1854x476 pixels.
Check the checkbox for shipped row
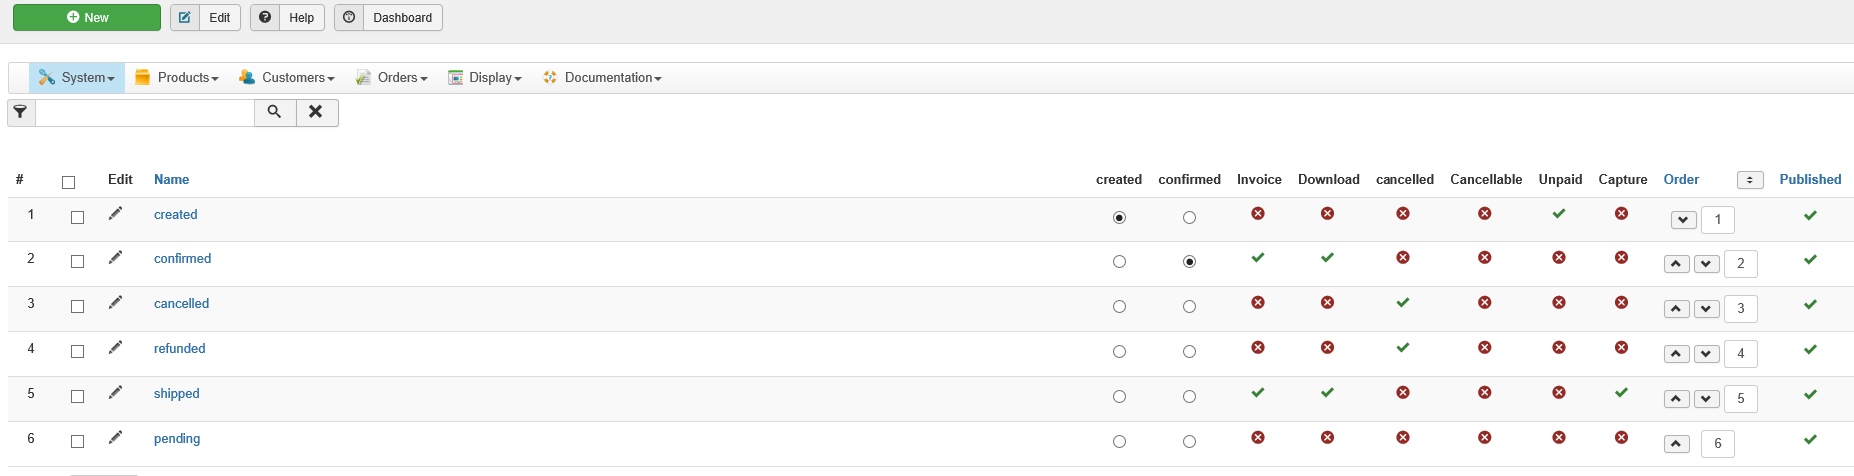pyautogui.click(x=77, y=396)
